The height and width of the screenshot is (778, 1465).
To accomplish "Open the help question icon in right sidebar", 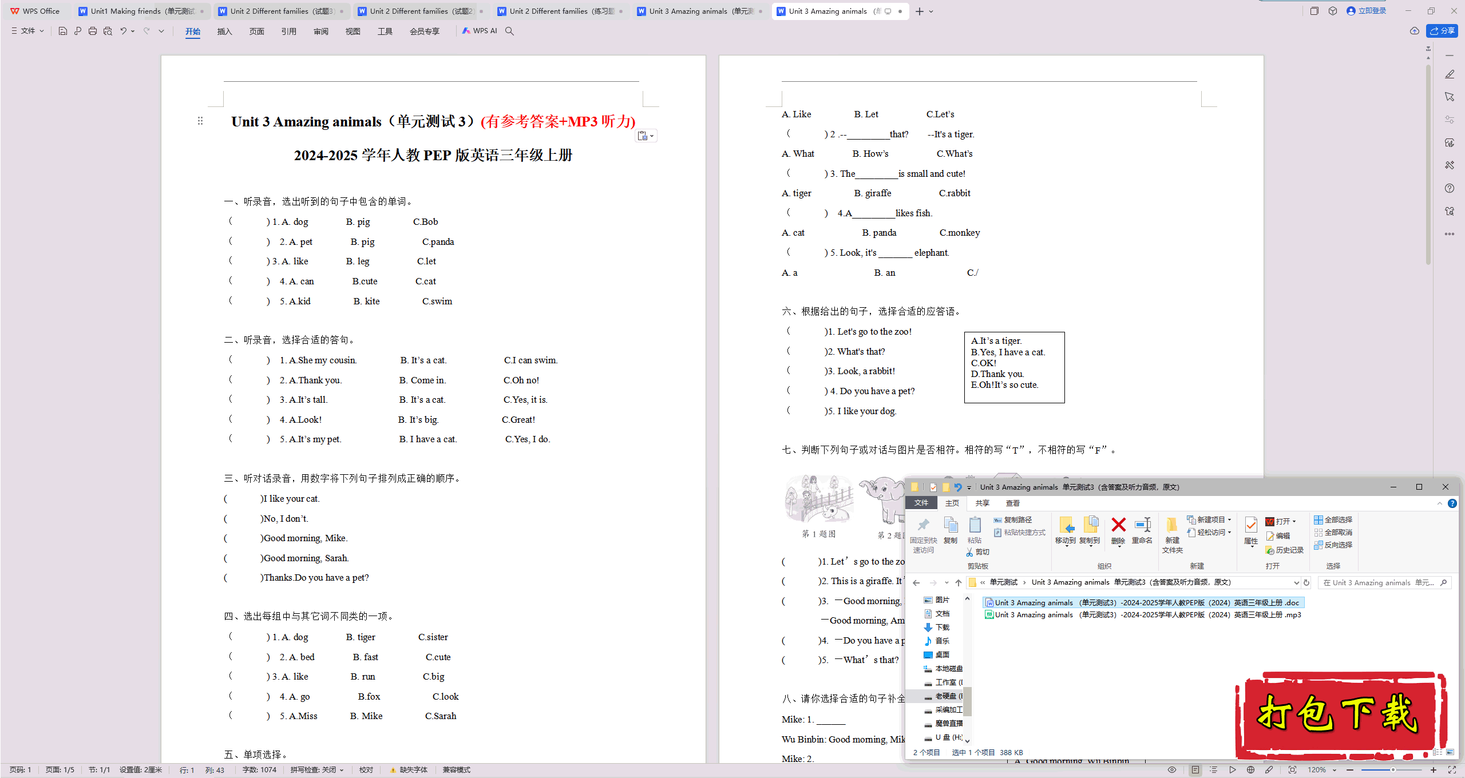I will (1450, 188).
